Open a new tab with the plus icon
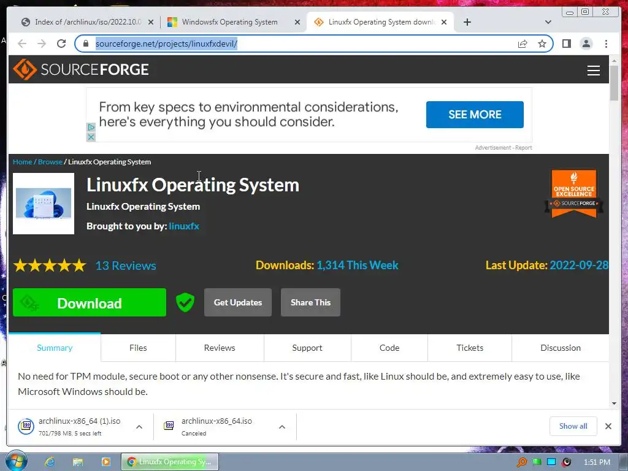628x471 pixels. [x=467, y=22]
